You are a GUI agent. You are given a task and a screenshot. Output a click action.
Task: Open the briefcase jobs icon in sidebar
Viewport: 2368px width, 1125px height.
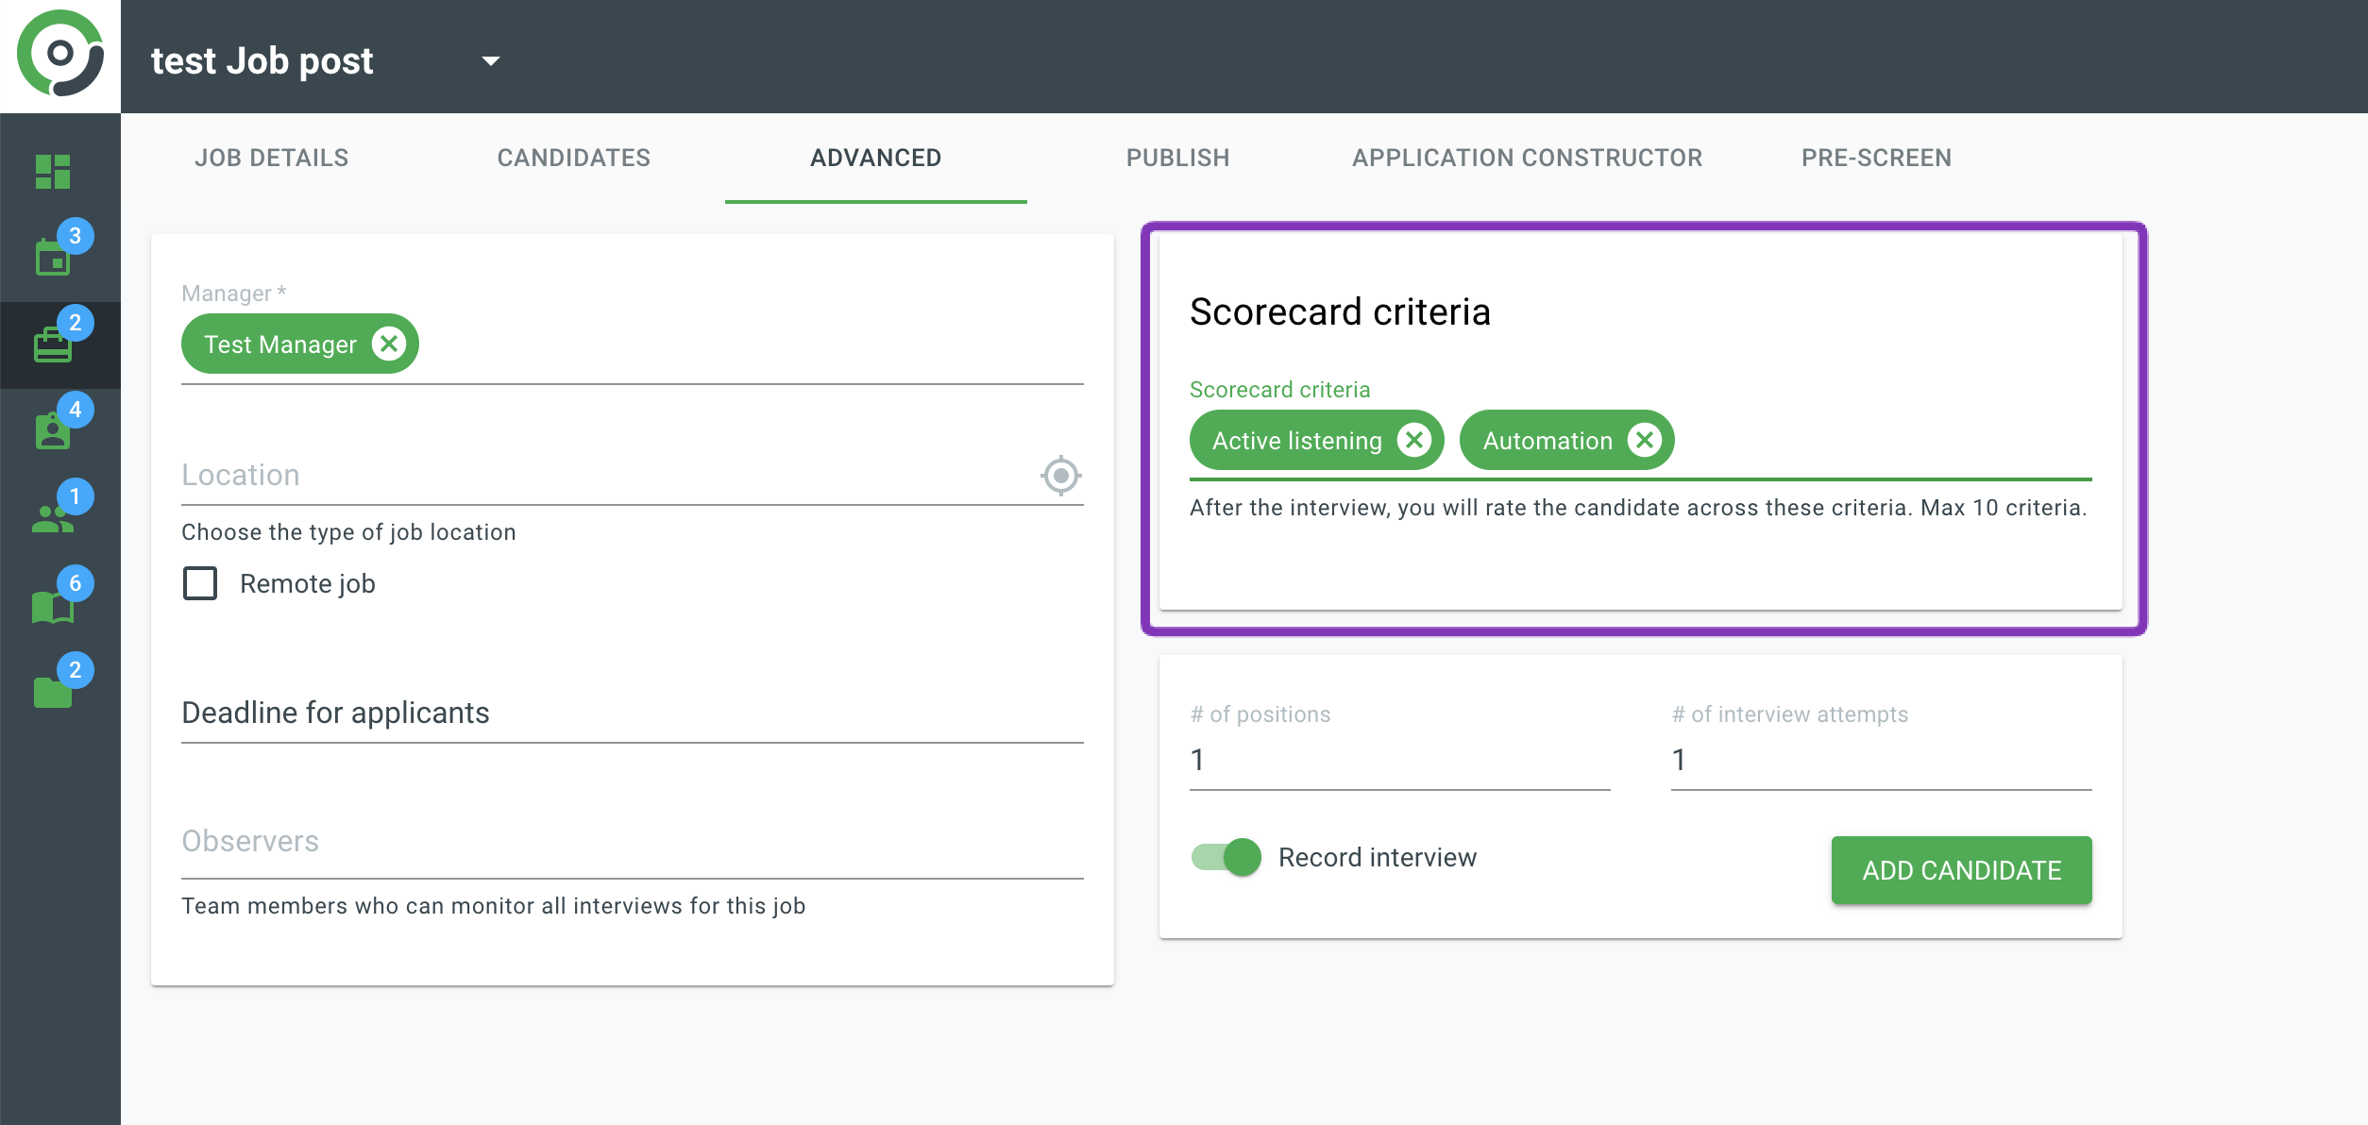coord(53,345)
